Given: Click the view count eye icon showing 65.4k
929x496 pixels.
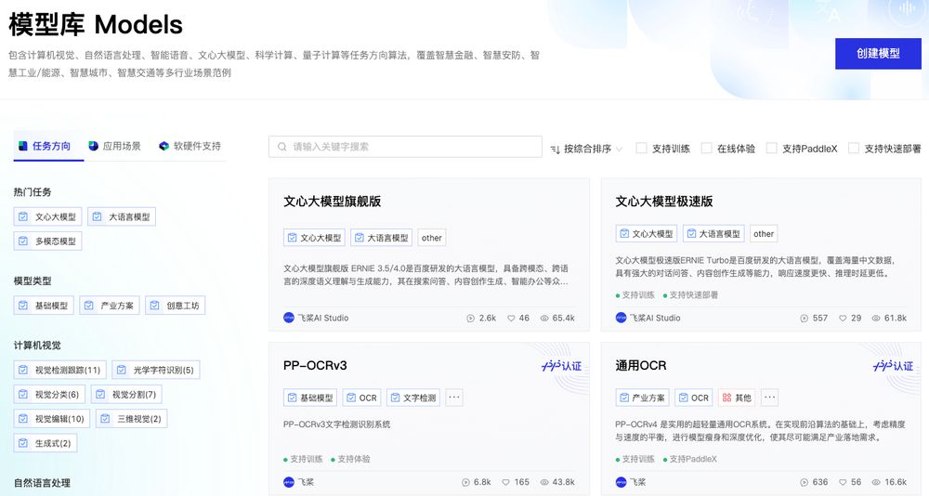Looking at the screenshot, I should coord(543,319).
